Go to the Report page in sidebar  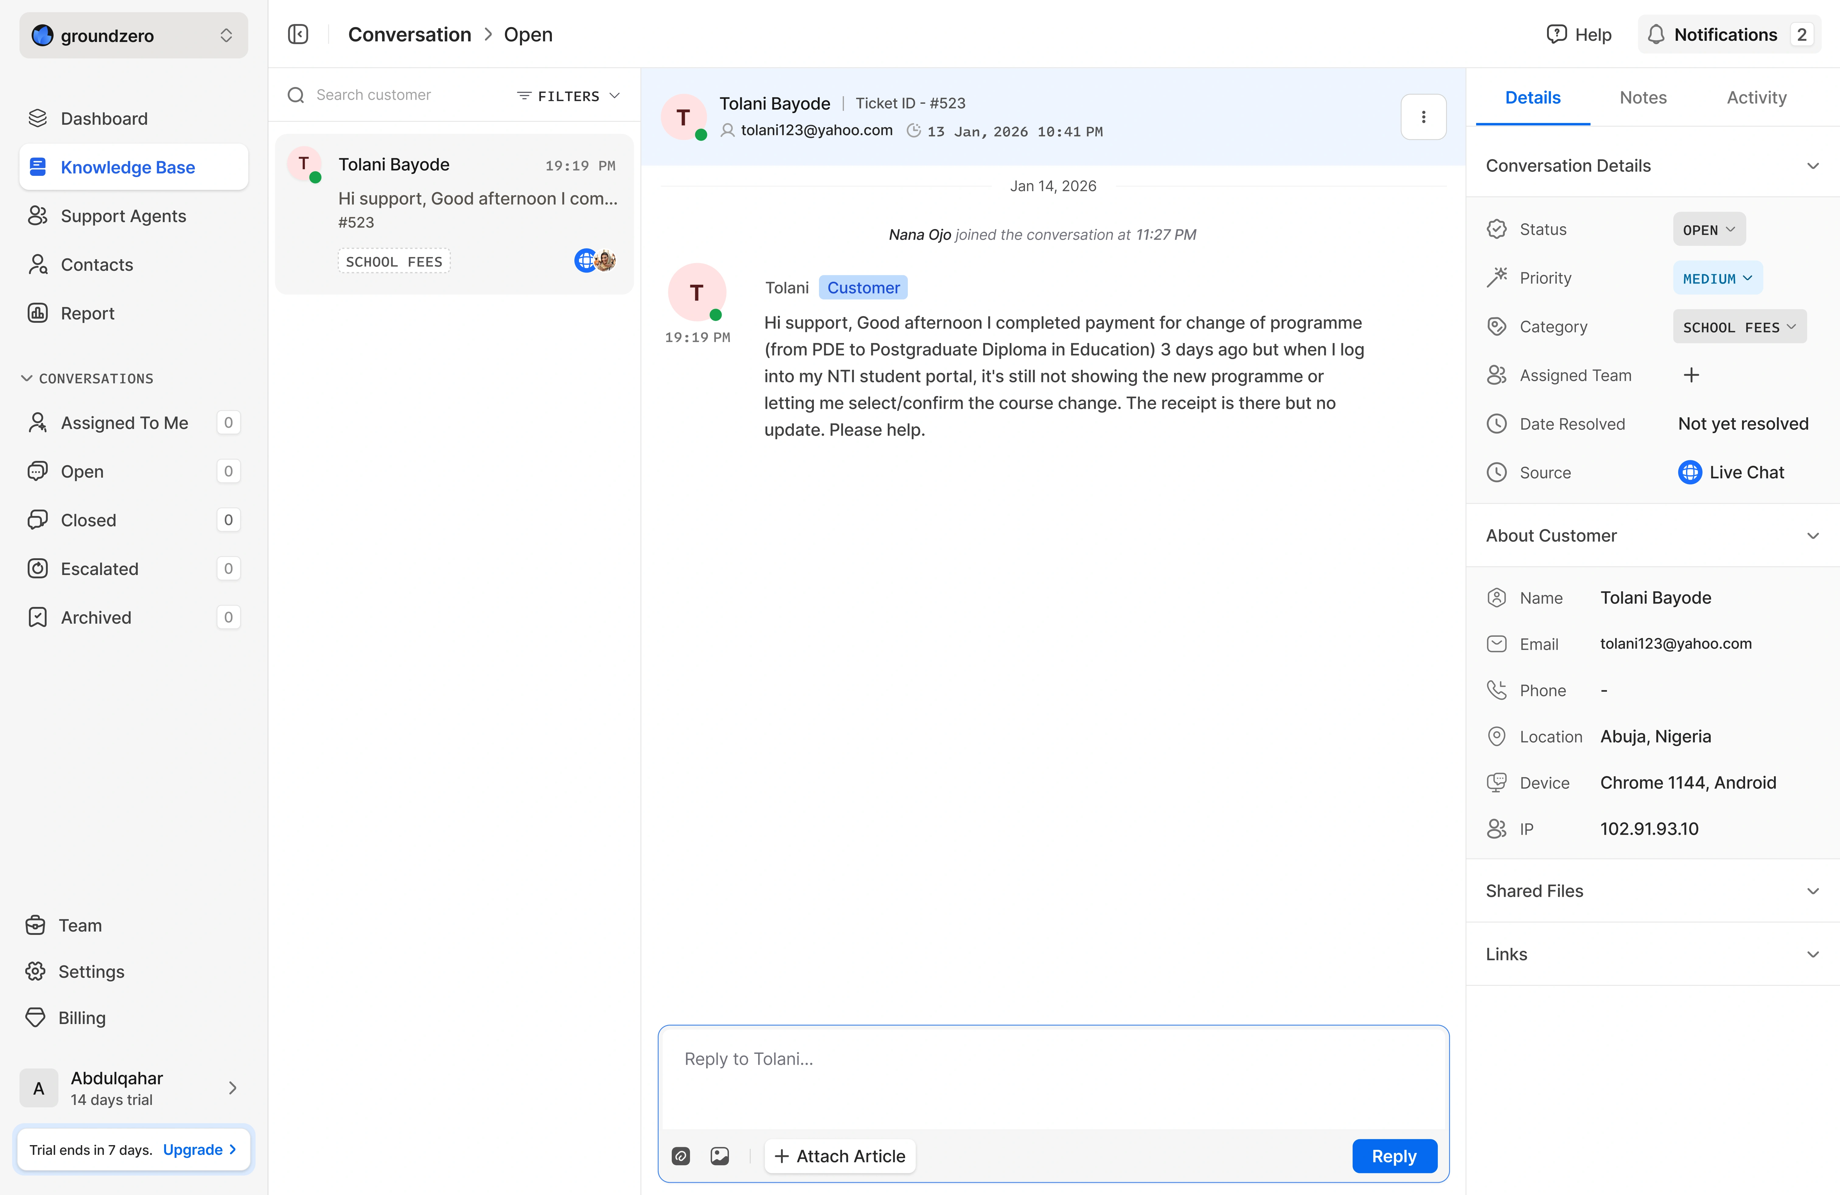(87, 313)
